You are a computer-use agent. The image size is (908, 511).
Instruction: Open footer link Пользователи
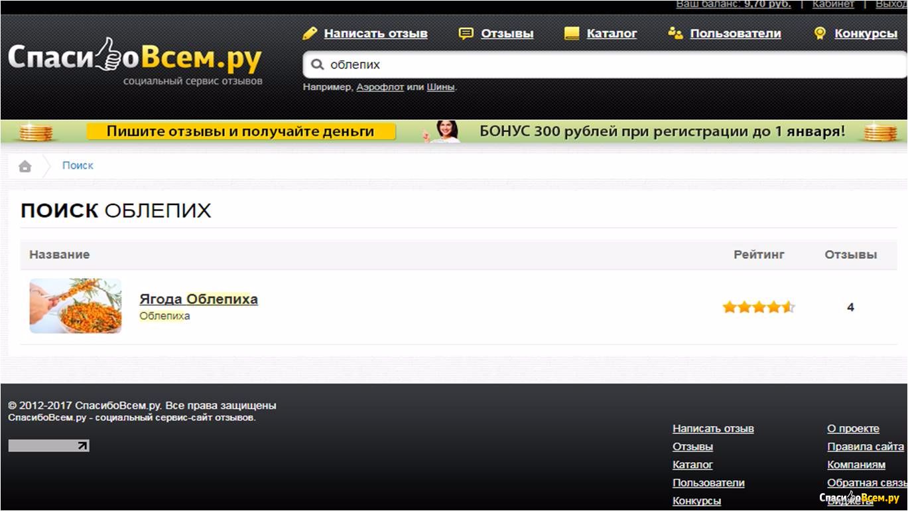pyautogui.click(x=708, y=482)
